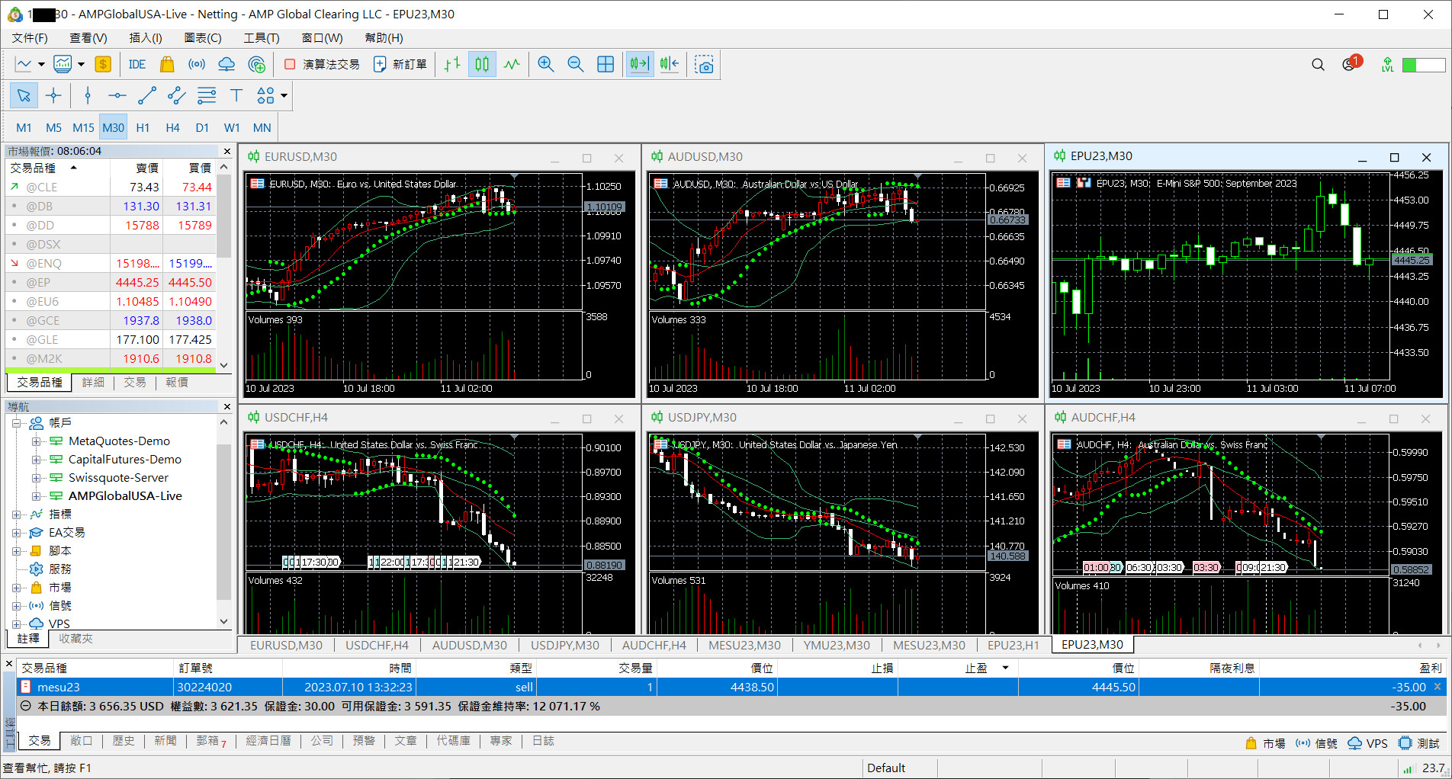
Task: Open the 詳細 tab in Market Watch
Action: (x=93, y=383)
